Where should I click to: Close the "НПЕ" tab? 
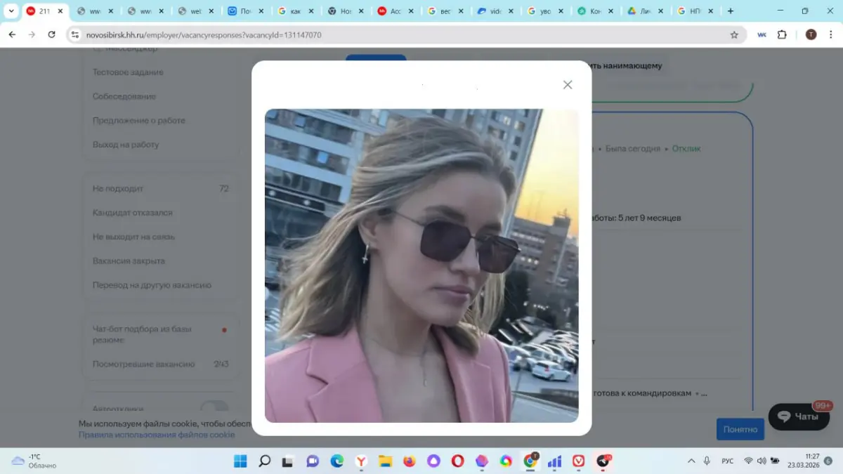712,11
